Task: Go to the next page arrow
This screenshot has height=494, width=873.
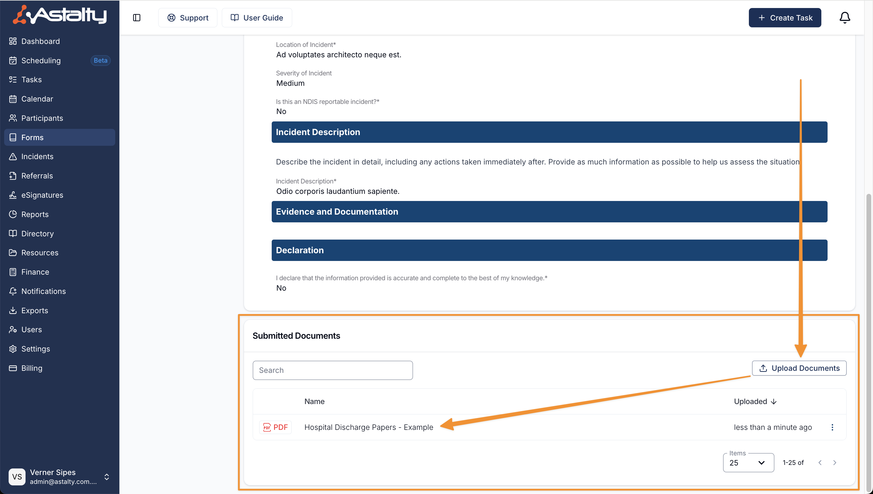Action: (835, 463)
